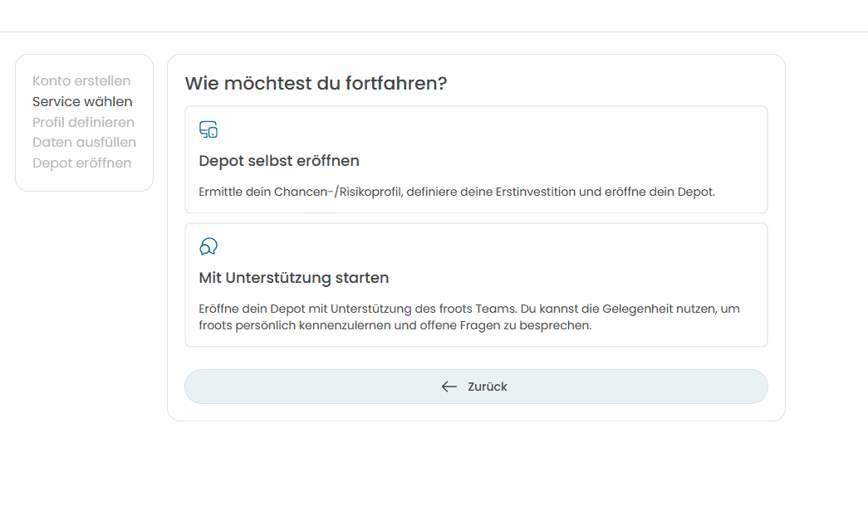The height and width of the screenshot is (506, 868).
Task: Click the devices icon above Depot selbst eröffnen
Action: pyautogui.click(x=208, y=130)
